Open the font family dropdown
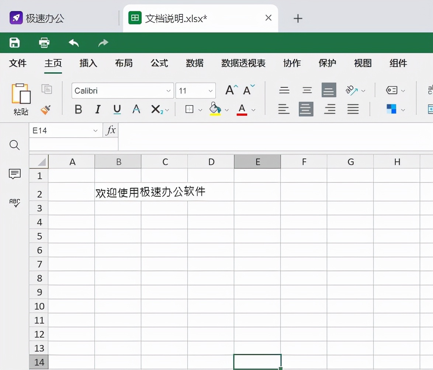 [x=168, y=90]
